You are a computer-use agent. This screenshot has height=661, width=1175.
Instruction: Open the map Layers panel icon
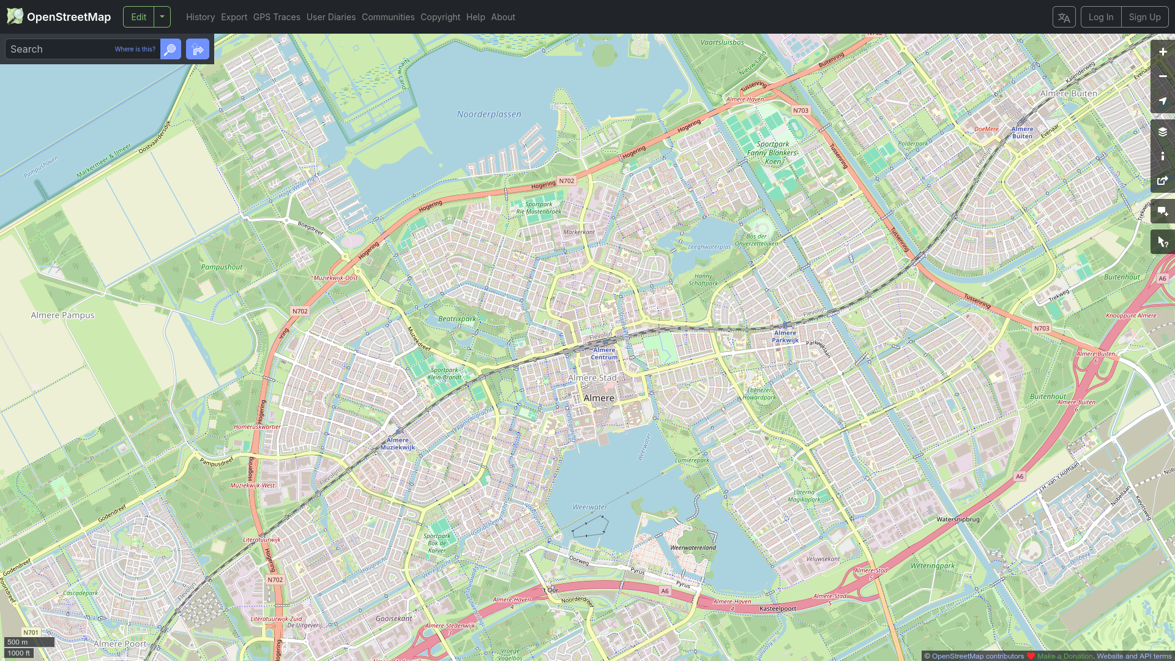[x=1163, y=132]
